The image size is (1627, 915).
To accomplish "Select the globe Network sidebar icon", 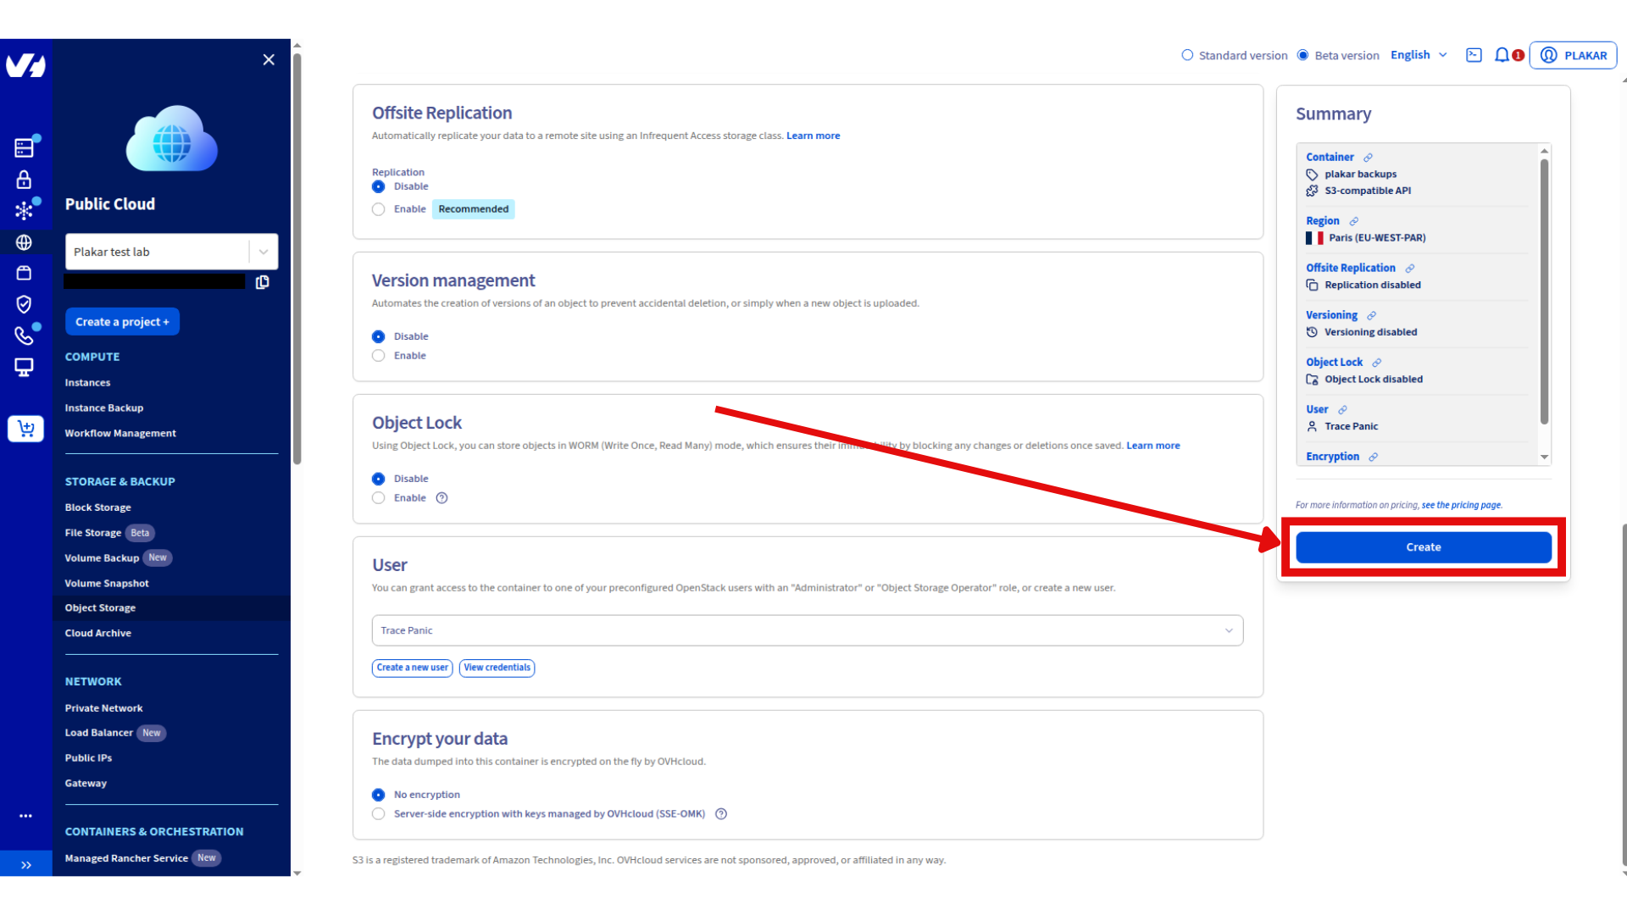I will tap(25, 241).
